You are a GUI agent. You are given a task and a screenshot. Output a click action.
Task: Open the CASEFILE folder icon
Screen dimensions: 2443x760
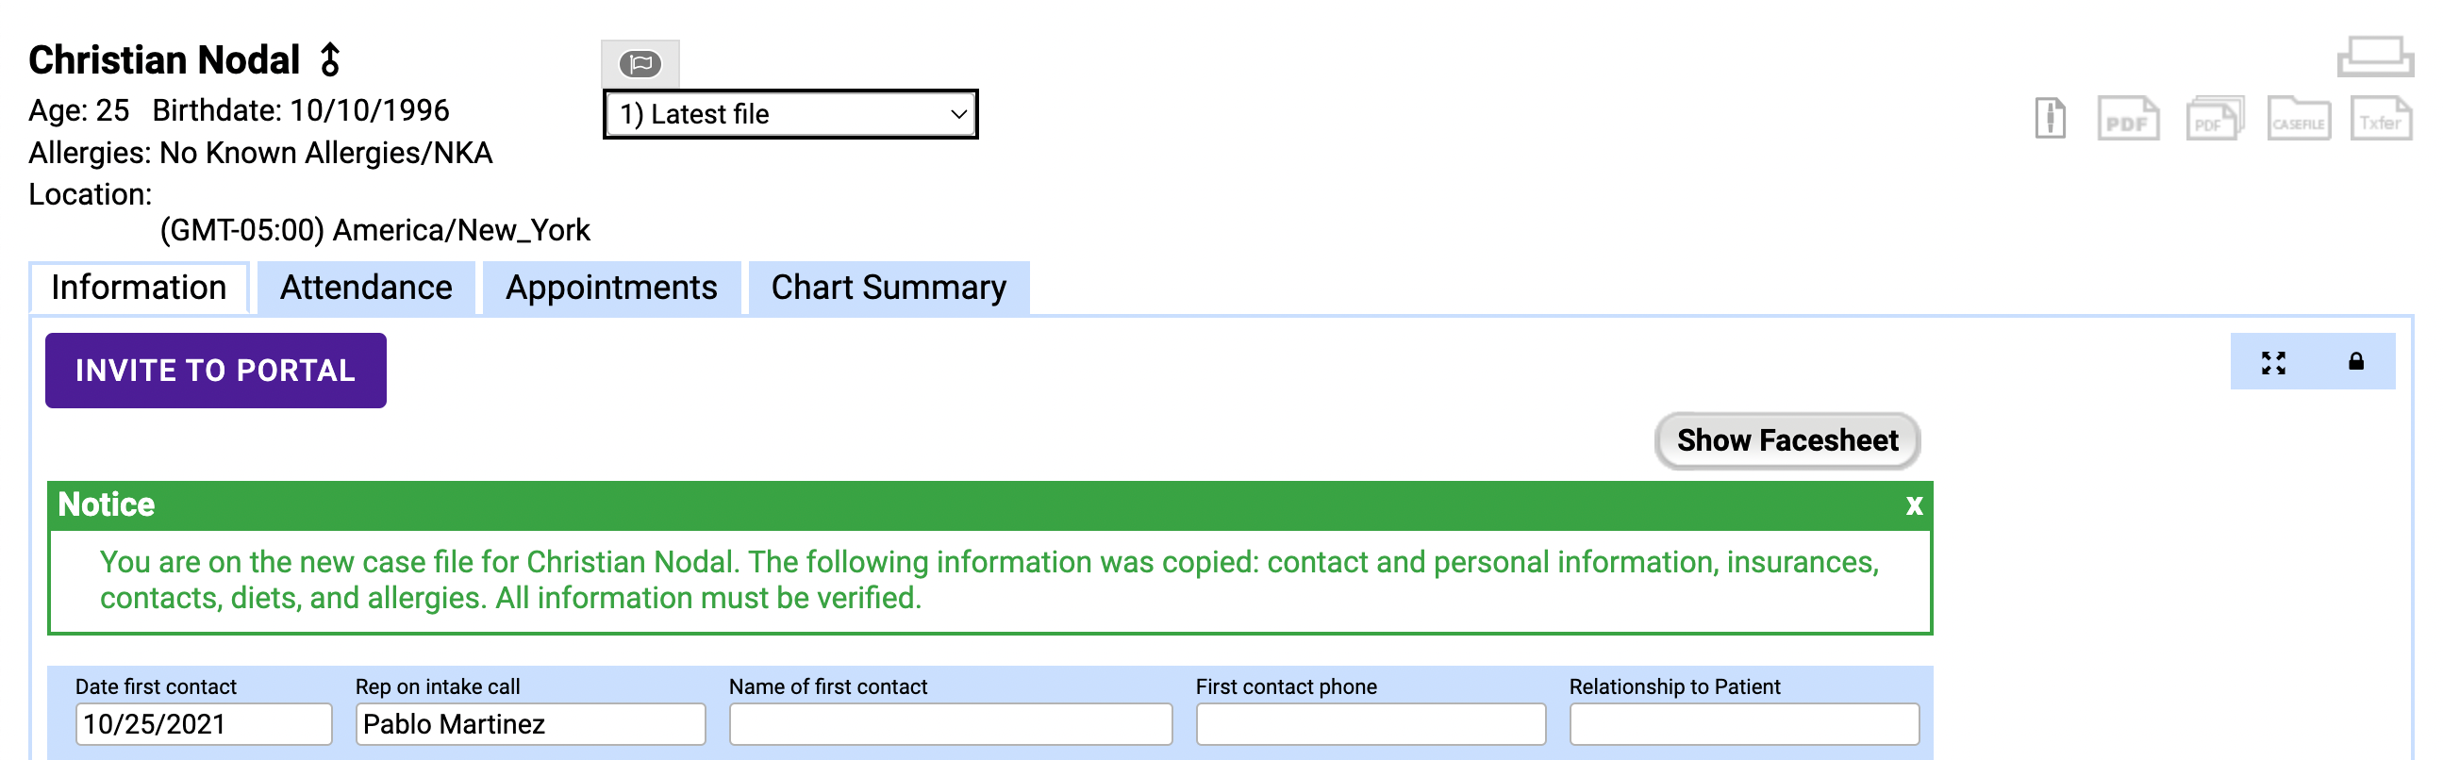tap(2298, 120)
